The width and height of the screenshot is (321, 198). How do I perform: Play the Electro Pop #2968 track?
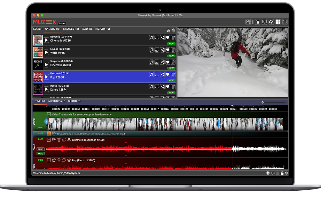(46, 77)
